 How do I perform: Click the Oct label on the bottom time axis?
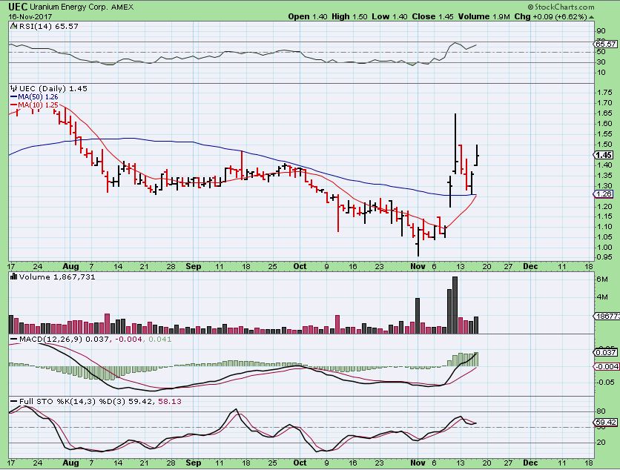pos(300,463)
